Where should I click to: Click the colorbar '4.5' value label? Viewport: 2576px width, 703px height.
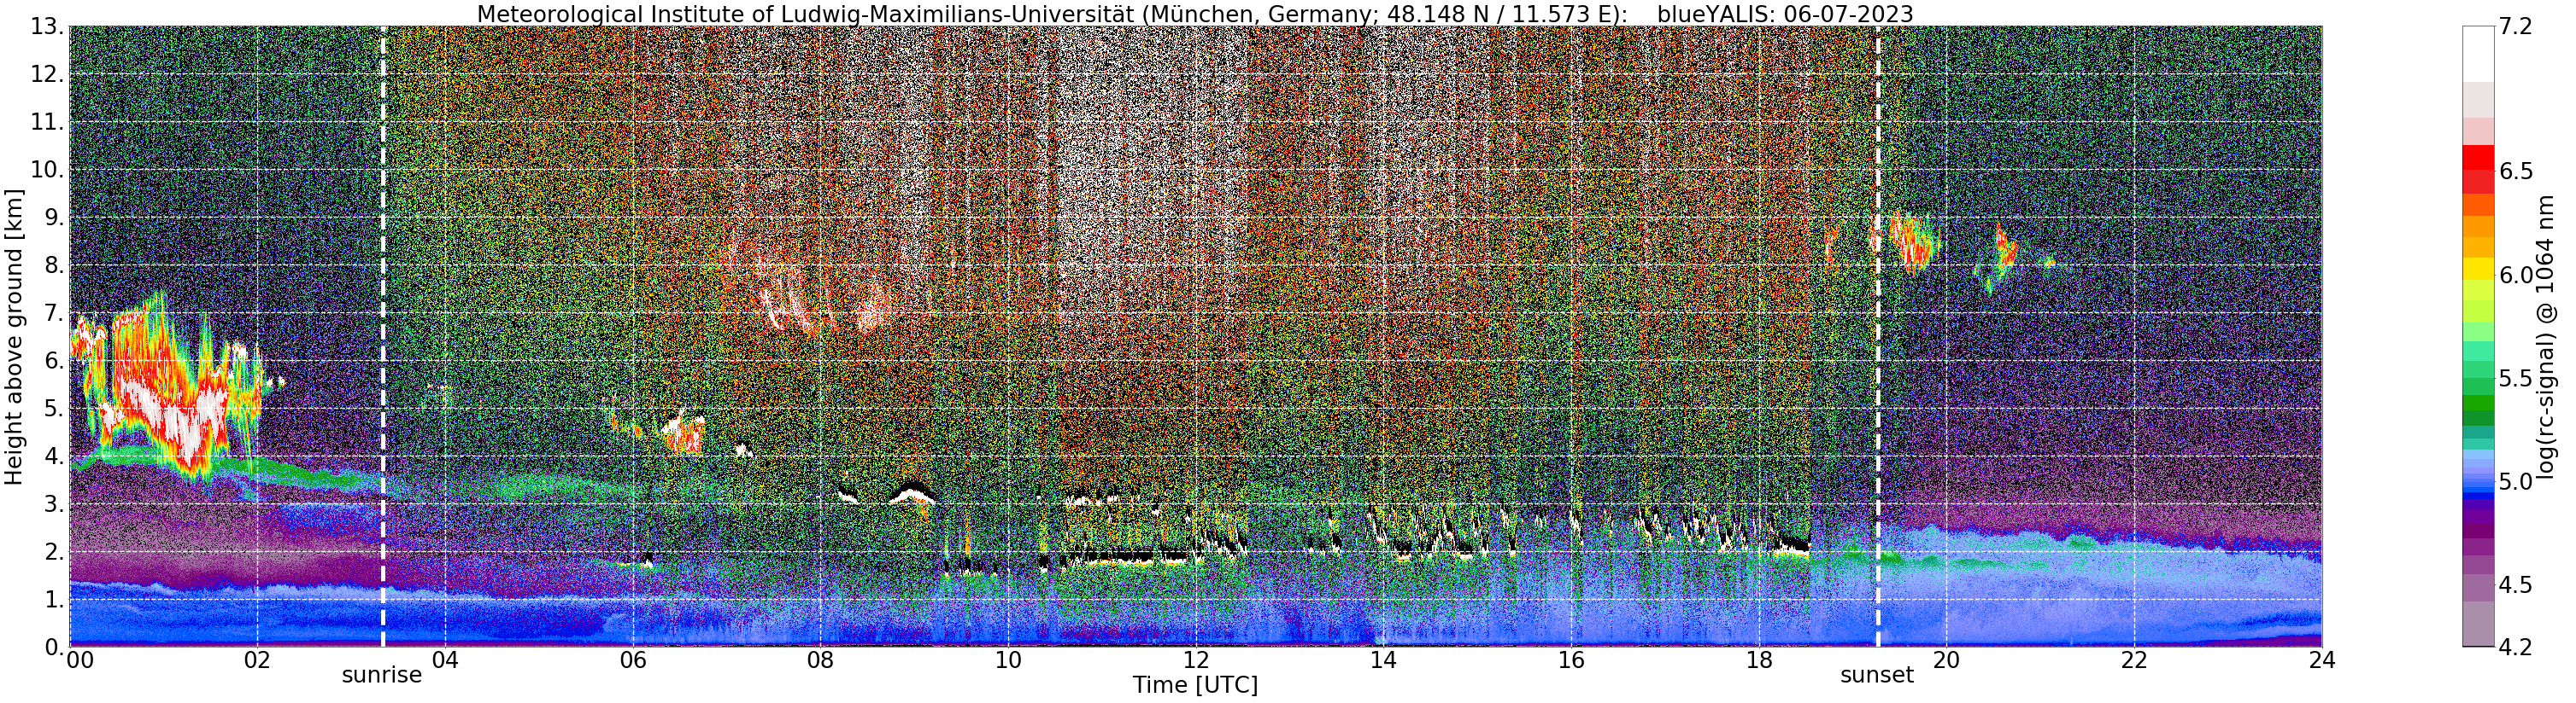[2516, 584]
